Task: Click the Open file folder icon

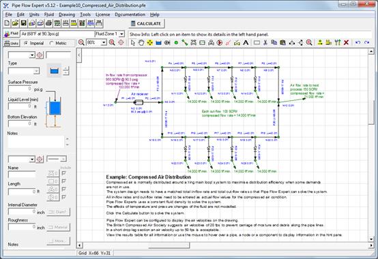Action: 15,23
